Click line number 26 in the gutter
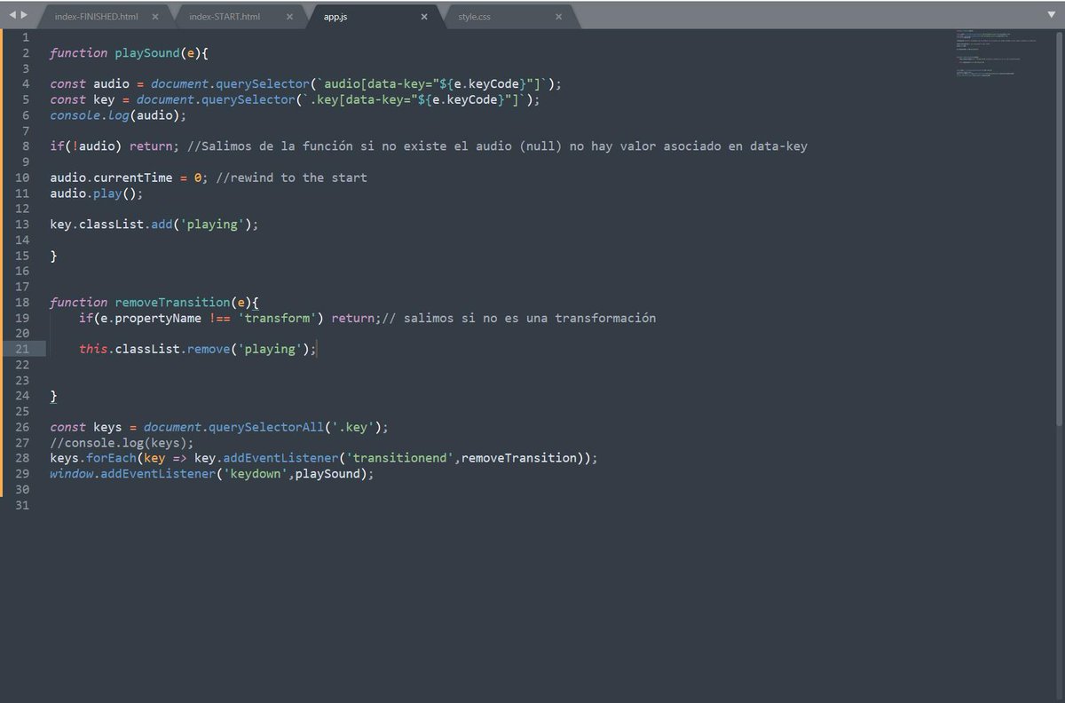The width and height of the screenshot is (1065, 703). tap(22, 427)
